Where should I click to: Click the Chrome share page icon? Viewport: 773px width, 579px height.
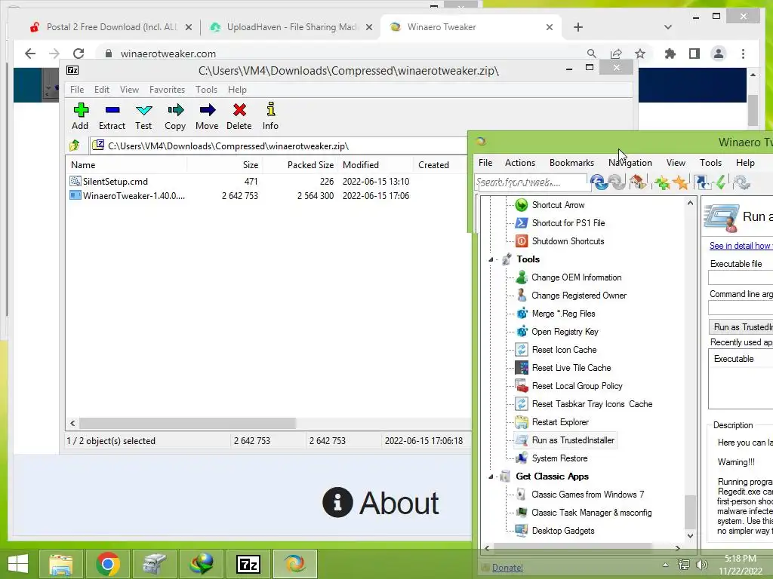point(616,54)
